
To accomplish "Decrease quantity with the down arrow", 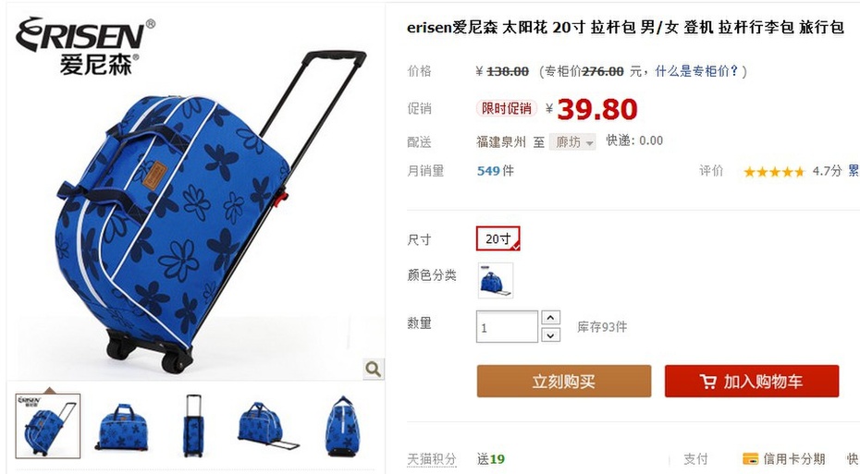I will click(x=550, y=334).
